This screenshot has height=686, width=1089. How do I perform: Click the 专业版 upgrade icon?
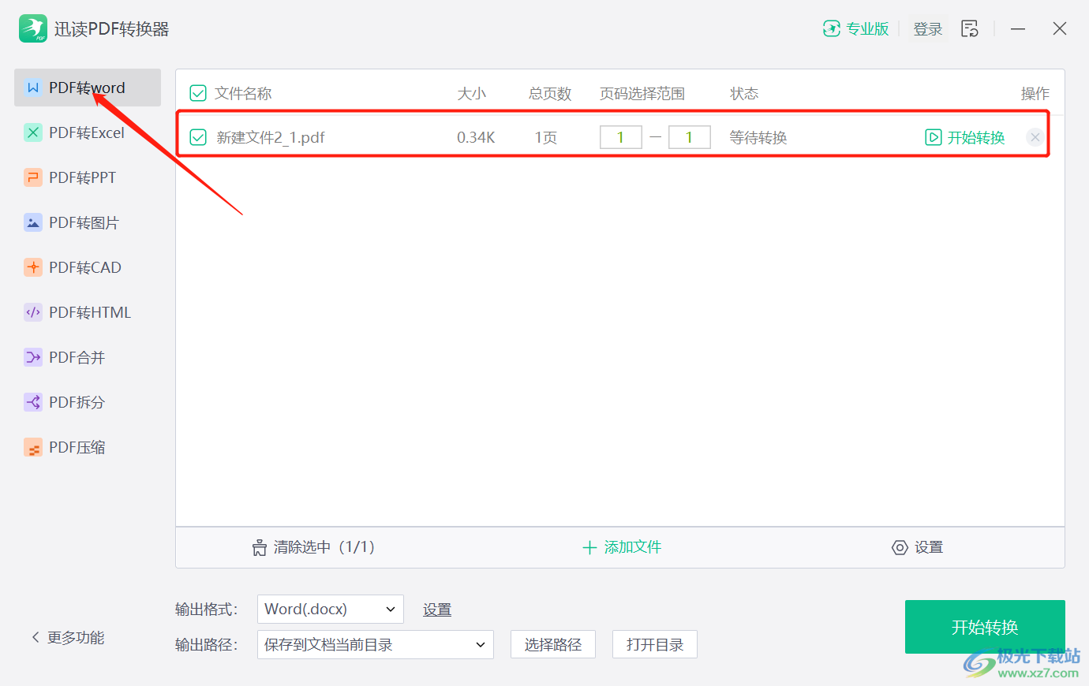pos(832,28)
